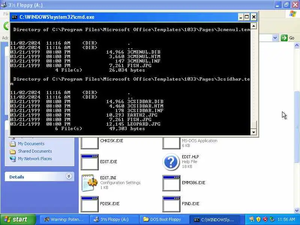Switch to C:\WINDOWS\s... cmd taskbar button
The height and width of the screenshot is (225, 300).
point(215,219)
